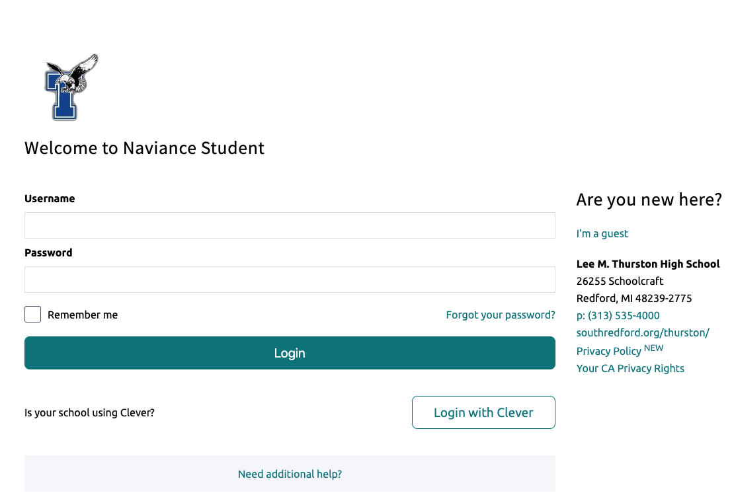Image resolution: width=734 pixels, height=495 pixels.
Task: Visit the southredford.org/thurston link
Action: (643, 332)
